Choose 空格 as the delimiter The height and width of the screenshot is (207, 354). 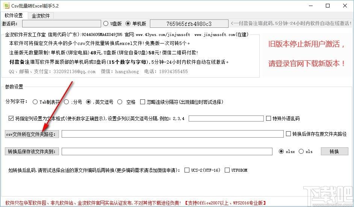pos(120,102)
